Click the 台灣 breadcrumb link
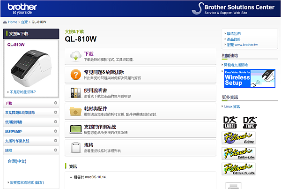The width and height of the screenshot is (281, 189). coord(24,22)
